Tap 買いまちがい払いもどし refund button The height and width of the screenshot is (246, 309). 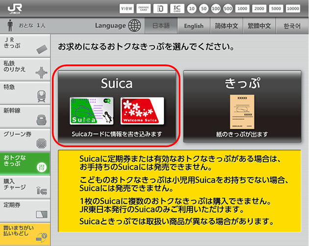point(25,234)
